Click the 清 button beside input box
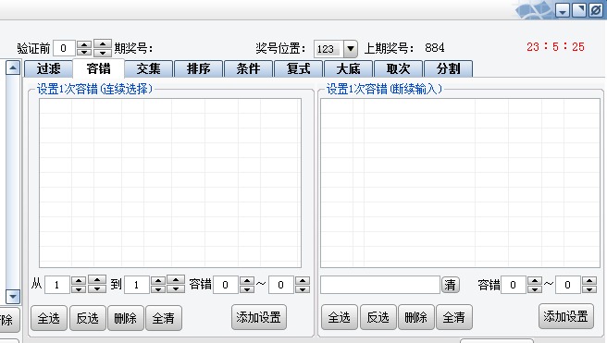607x343 pixels. [451, 285]
